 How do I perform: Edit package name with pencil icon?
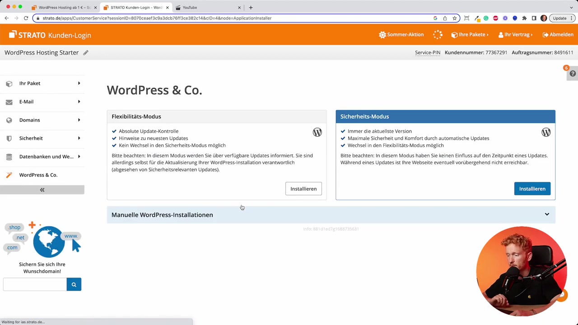(x=86, y=52)
